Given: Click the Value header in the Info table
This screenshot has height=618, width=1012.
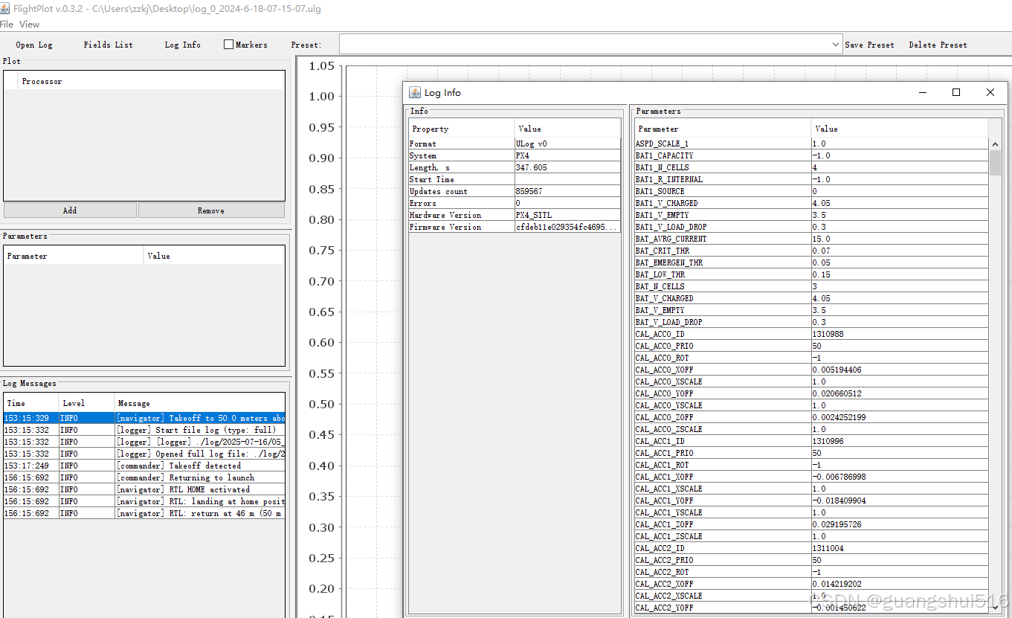Looking at the screenshot, I should (x=567, y=129).
